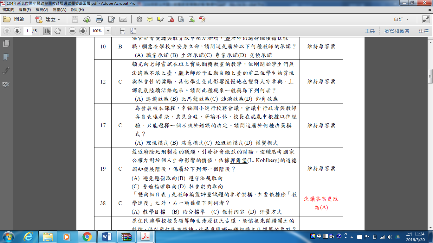Toggle fit one full page view
The height and width of the screenshot is (243, 433).
point(133,31)
